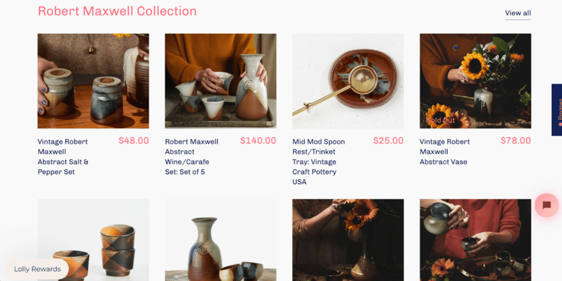The width and height of the screenshot is (562, 281).
Task: Open the Robert Maxwell Collection heading link
Action: point(117,11)
